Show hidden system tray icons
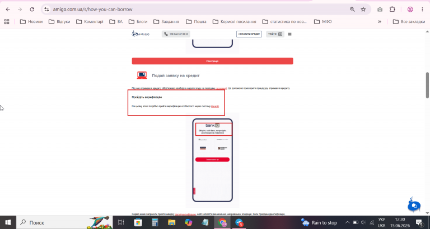Viewport: 430px width, 229px height. [347, 222]
